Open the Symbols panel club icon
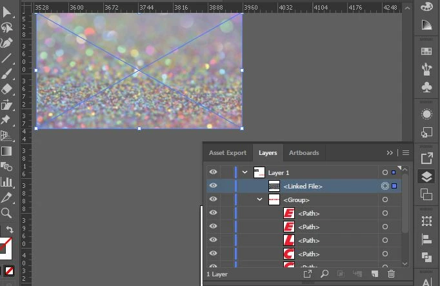 click(426, 87)
